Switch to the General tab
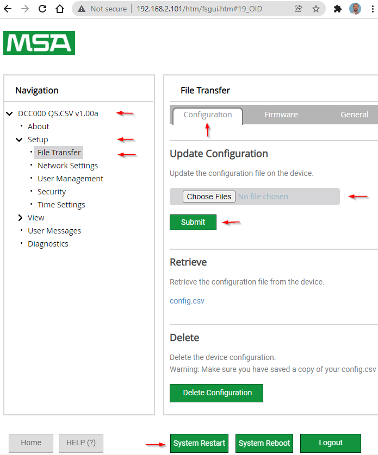378x455 pixels. (354, 115)
